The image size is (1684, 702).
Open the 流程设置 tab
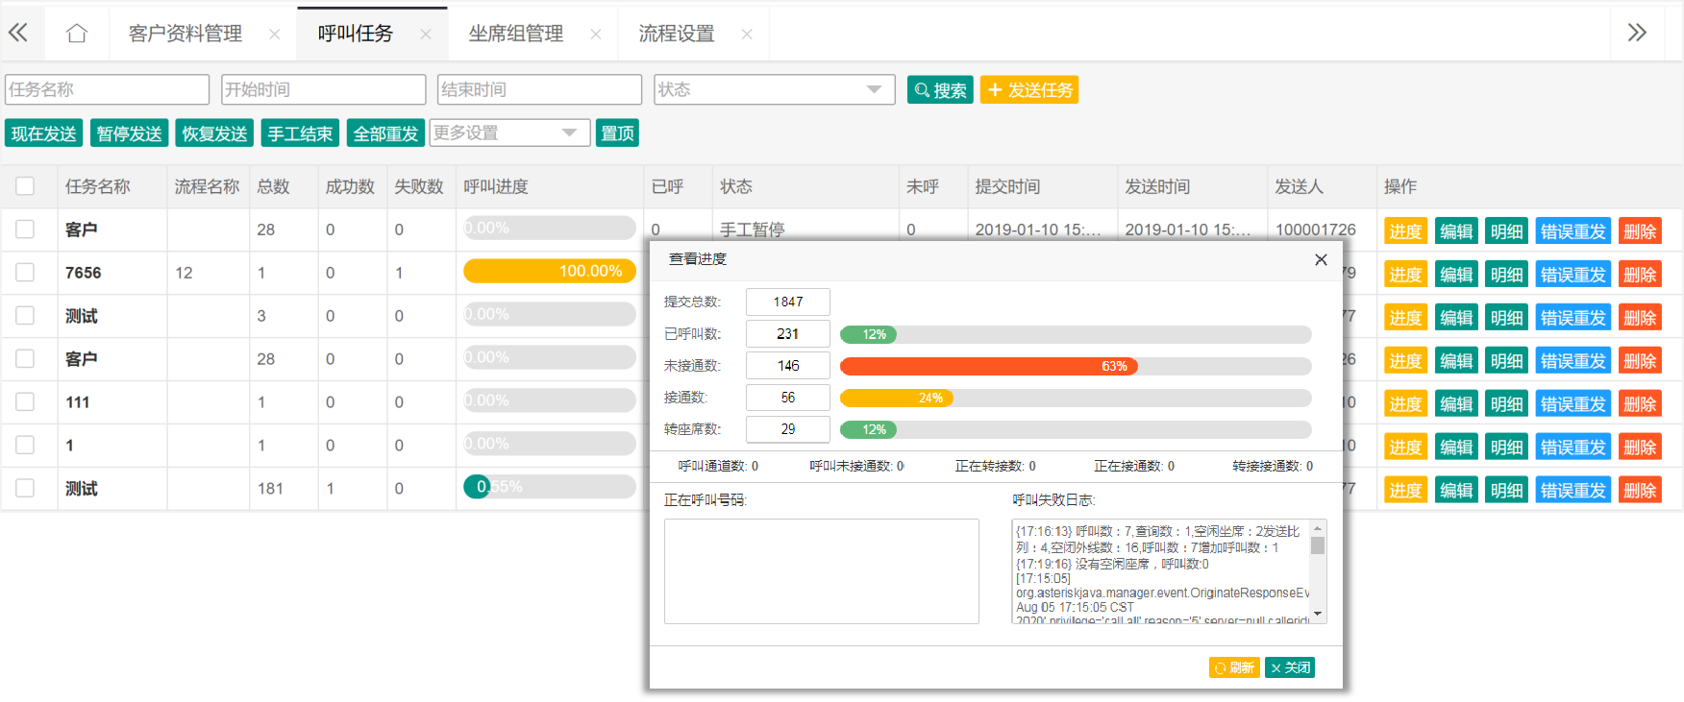pos(677,34)
